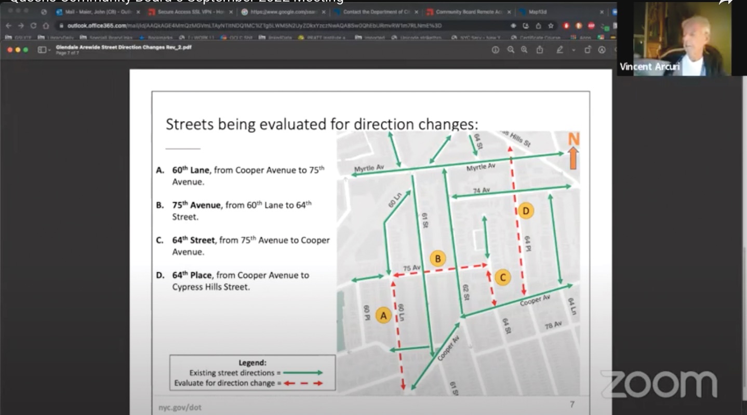Image resolution: width=747 pixels, height=415 pixels.
Task: Open the PDF inspector info icon
Action: click(495, 50)
